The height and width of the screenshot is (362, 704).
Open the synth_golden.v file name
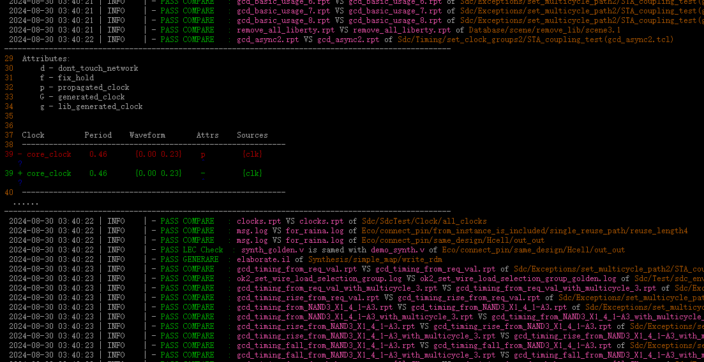point(272,250)
